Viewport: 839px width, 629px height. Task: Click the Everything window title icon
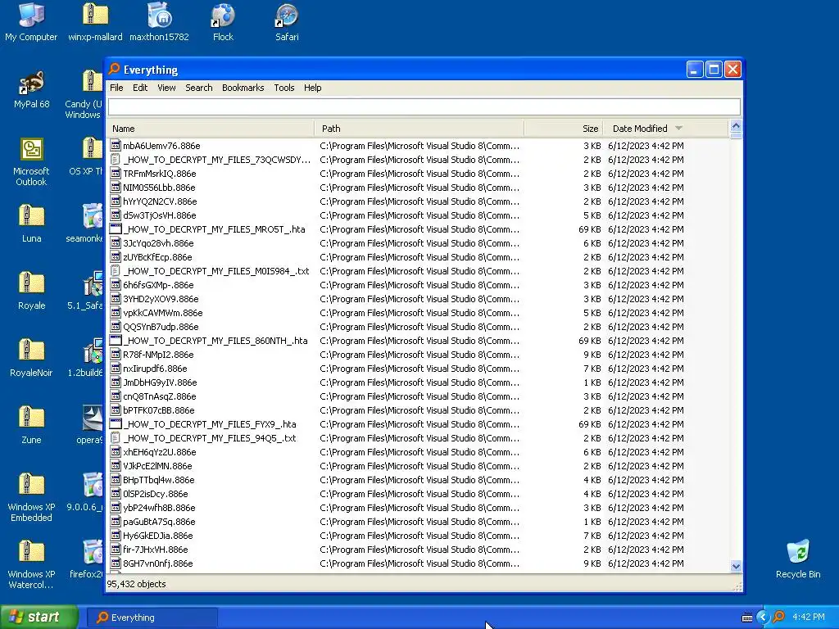point(114,69)
